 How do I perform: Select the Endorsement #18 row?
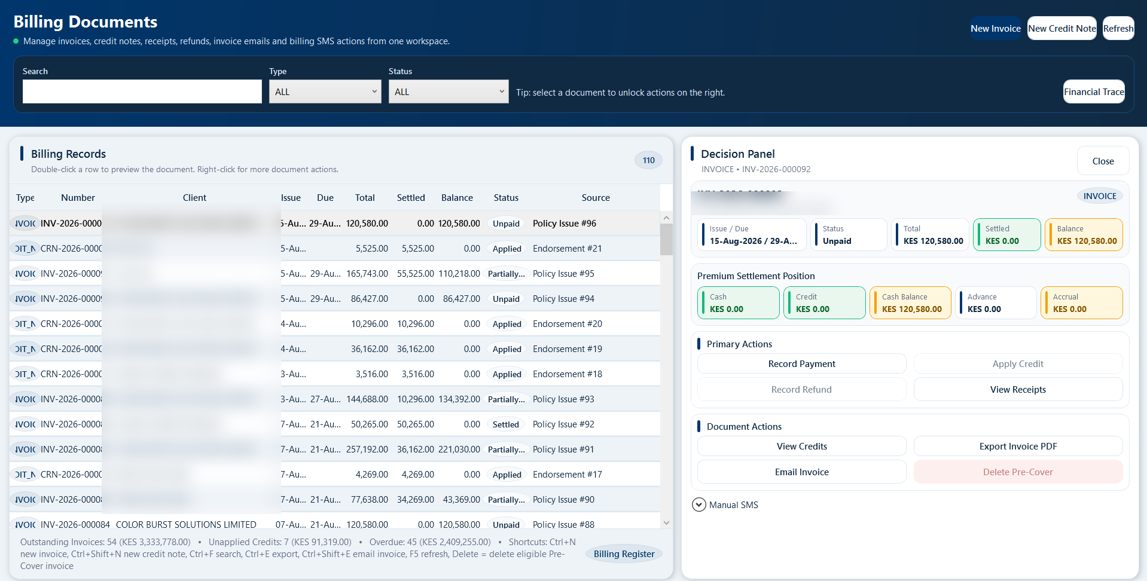click(x=335, y=374)
